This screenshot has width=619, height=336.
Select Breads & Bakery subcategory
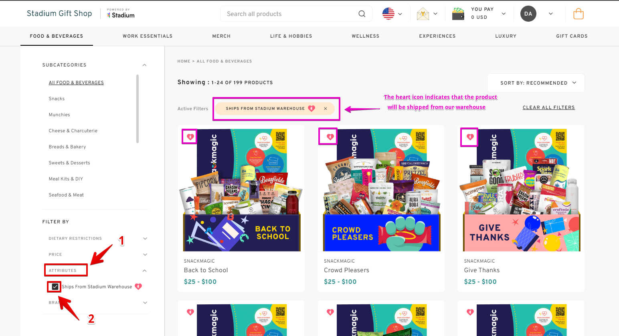click(x=67, y=147)
